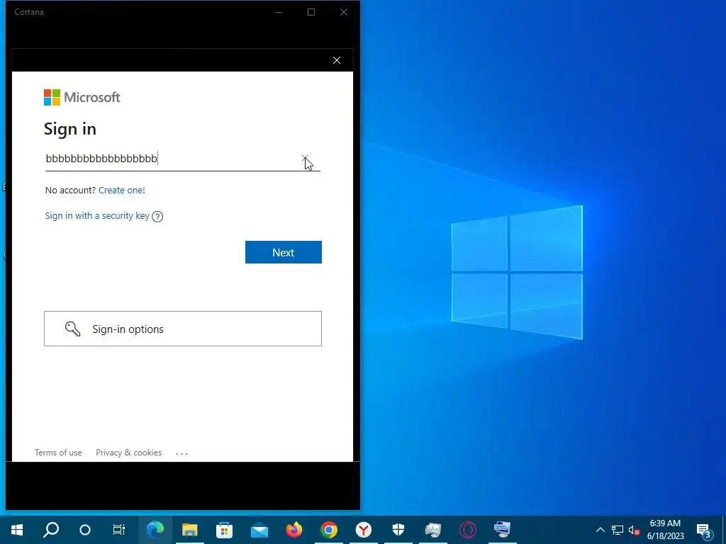Launch Firefox from taskbar
Screen dimensions: 726x544
[294, 530]
